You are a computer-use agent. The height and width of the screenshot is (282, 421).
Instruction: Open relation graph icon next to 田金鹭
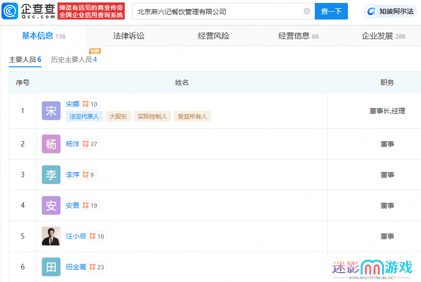point(93,267)
